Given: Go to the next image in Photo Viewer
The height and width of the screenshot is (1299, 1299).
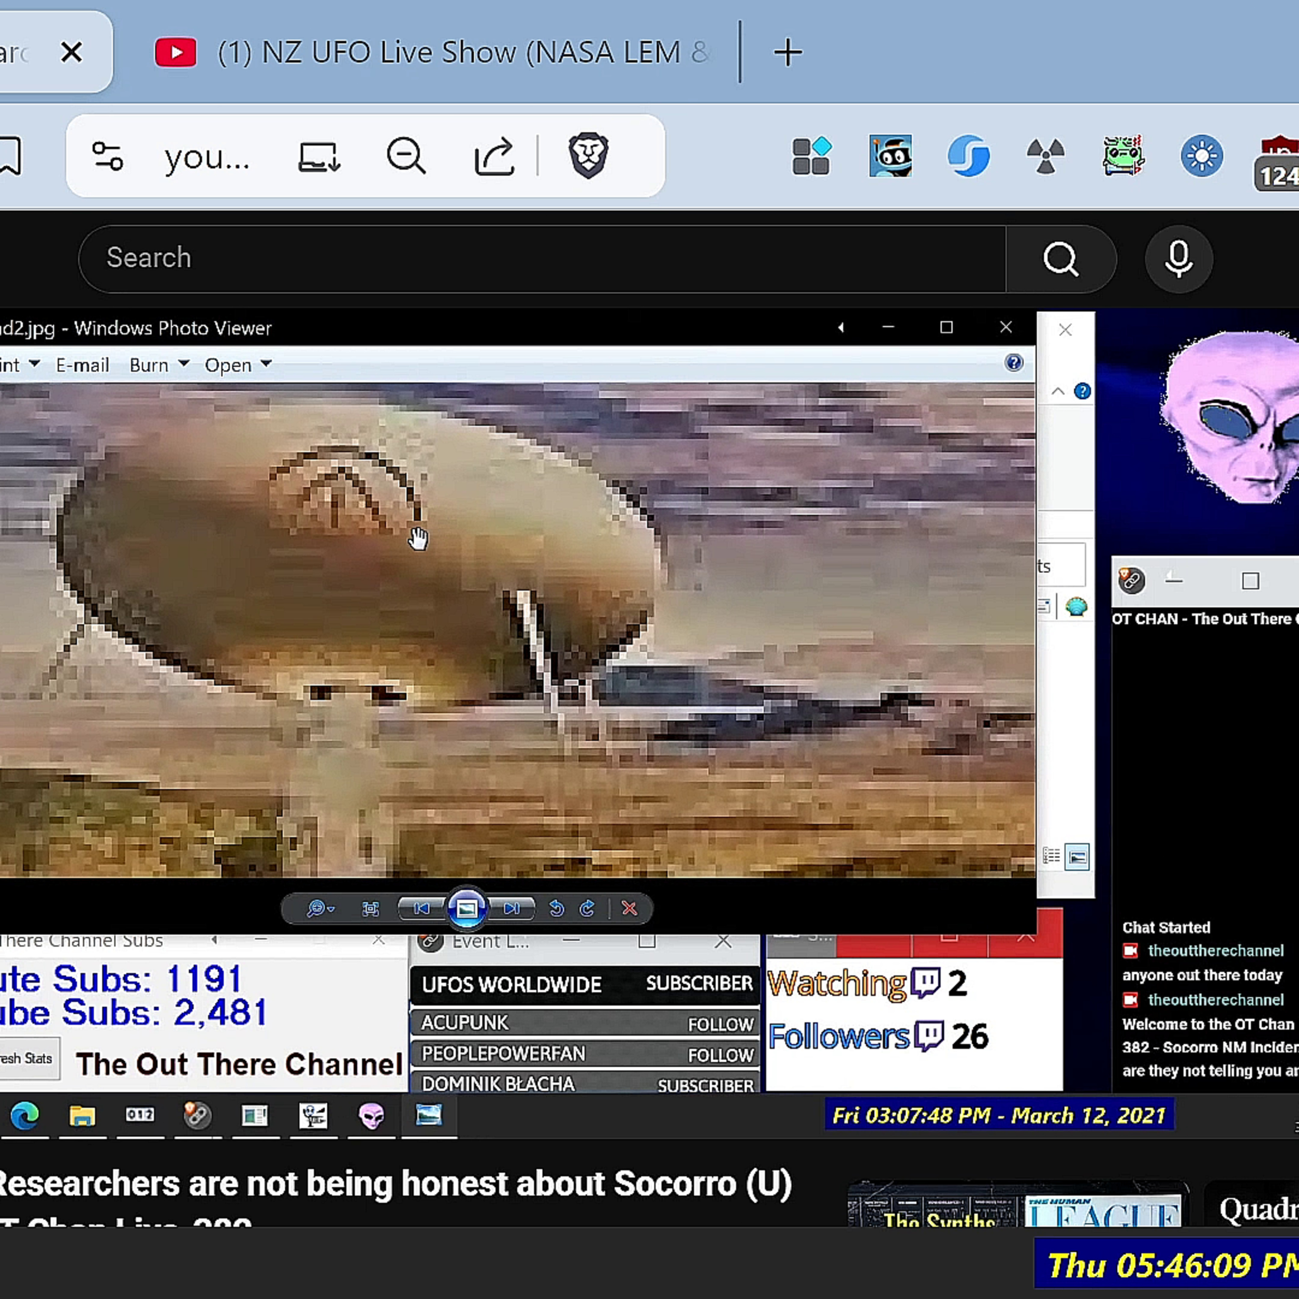Looking at the screenshot, I should [x=512, y=909].
